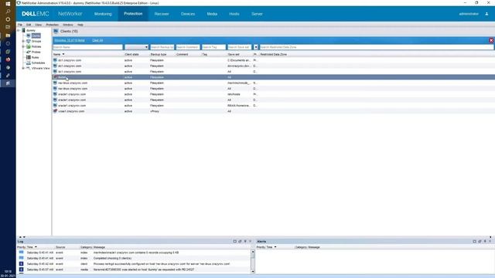Click the administrator account label
Viewport: 495px width, 278px height.
(469, 14)
